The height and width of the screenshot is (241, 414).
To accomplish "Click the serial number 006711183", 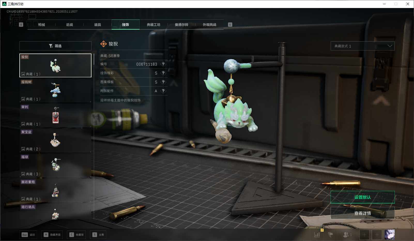I will 147,64.
